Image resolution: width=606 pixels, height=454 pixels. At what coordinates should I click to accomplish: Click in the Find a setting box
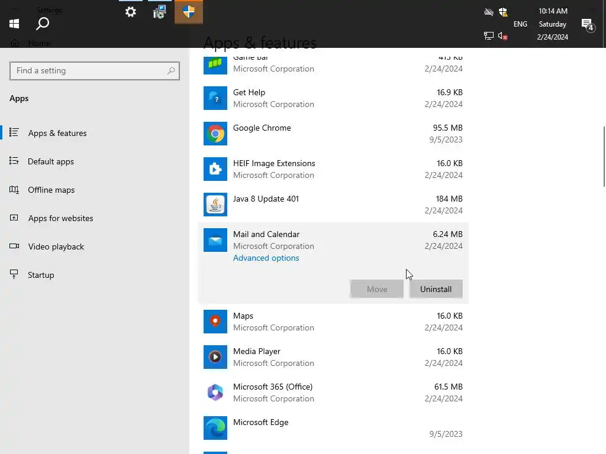[95, 71]
